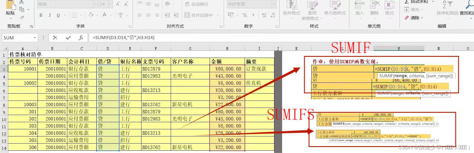Screen dimensions: 474x153
Task: Expand the Merge and Center dropdown arrow
Action: coord(218,15)
